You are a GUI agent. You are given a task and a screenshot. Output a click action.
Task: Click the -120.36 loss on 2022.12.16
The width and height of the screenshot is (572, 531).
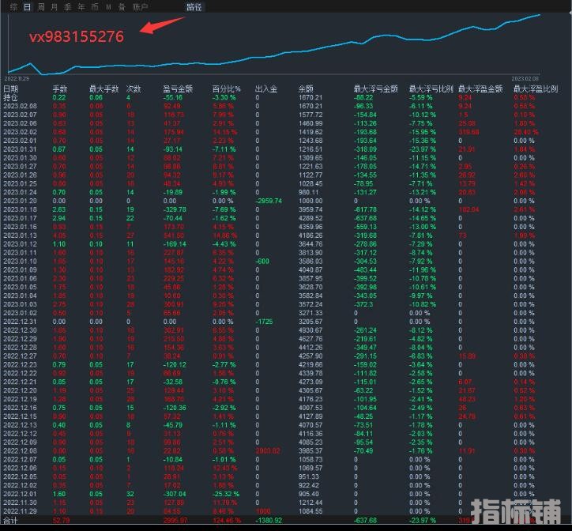click(175, 408)
